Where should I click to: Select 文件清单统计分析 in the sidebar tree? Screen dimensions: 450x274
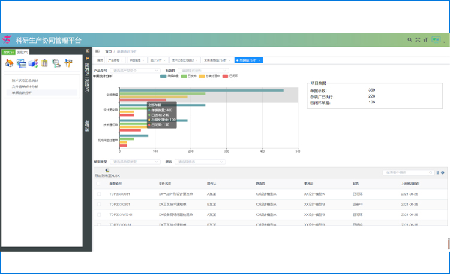click(25, 87)
